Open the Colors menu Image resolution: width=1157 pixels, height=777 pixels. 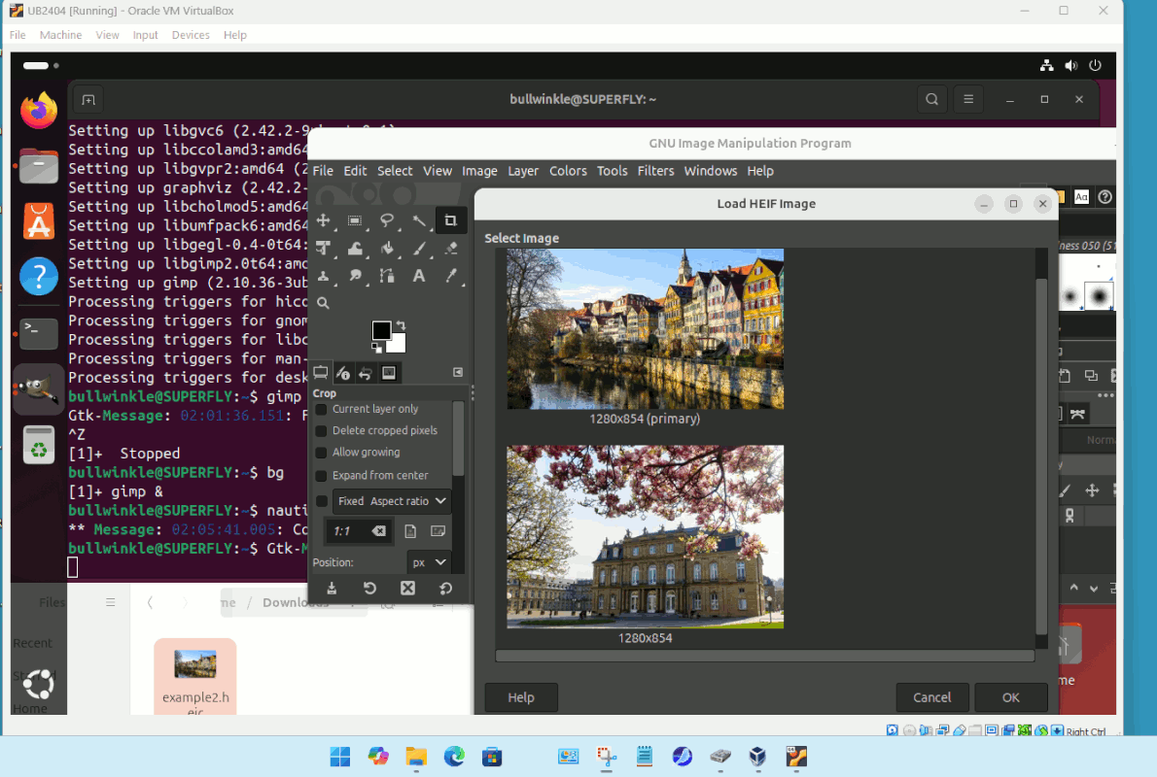pos(568,171)
